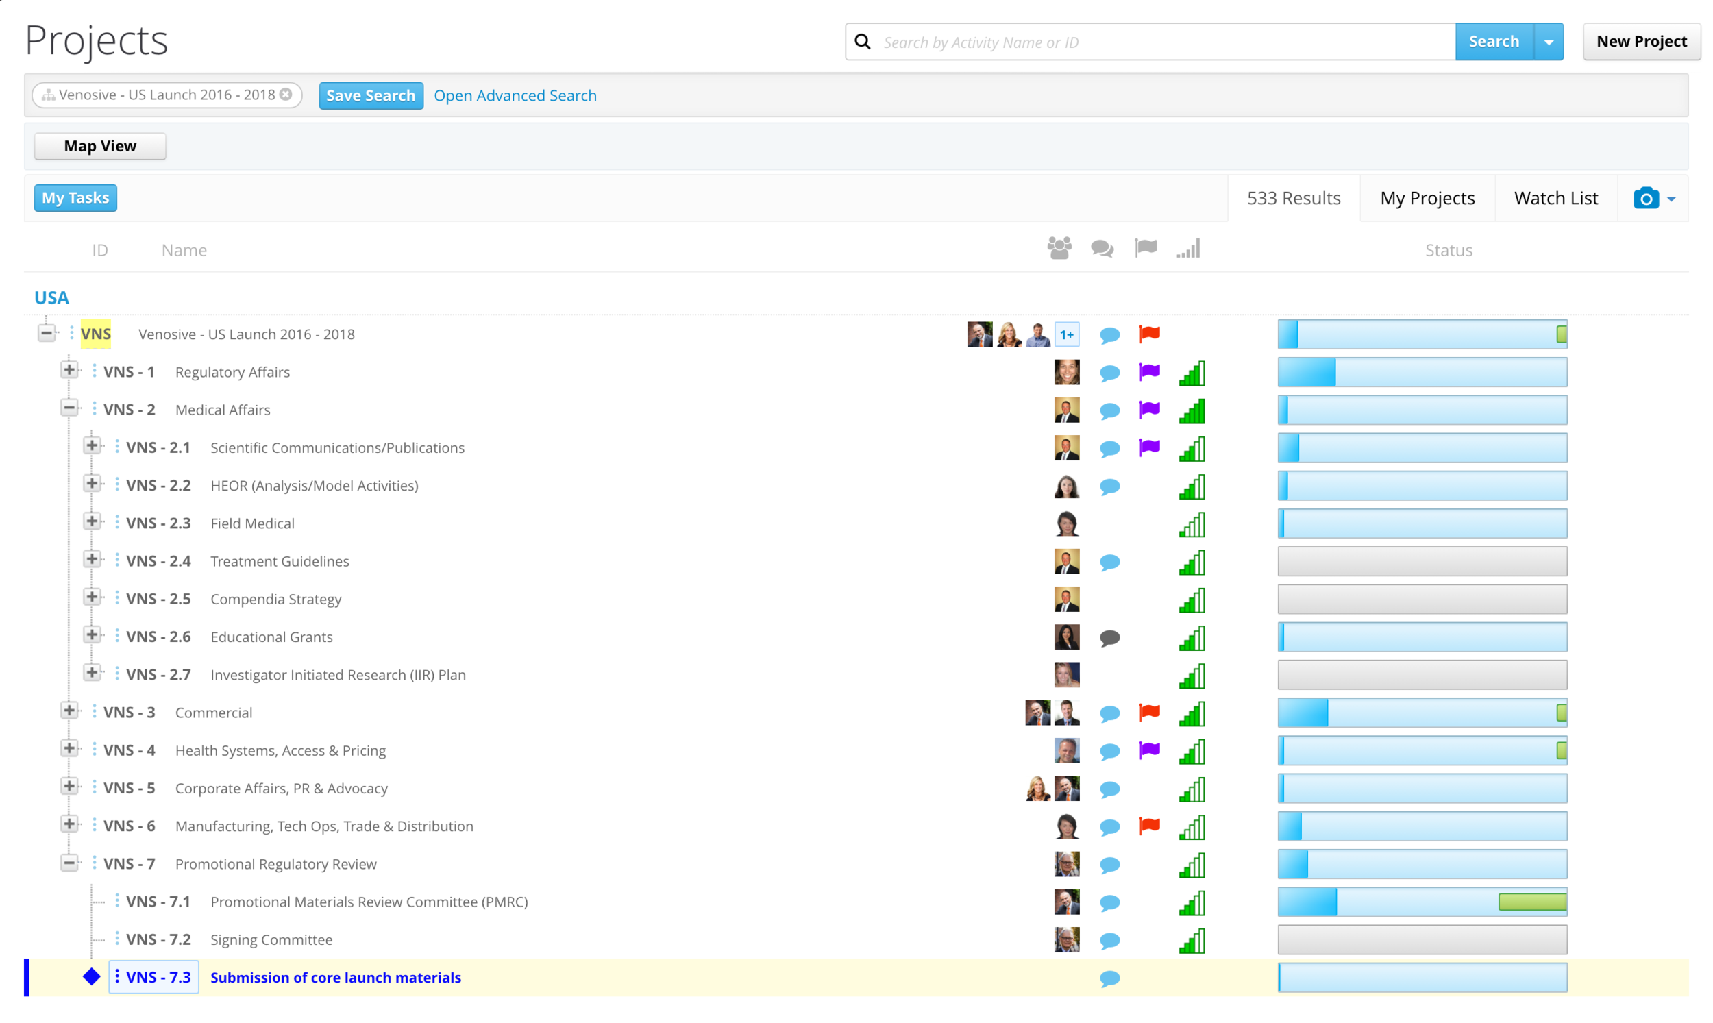Switch to the My Projects tab
This screenshot has width=1713, height=1023.
[x=1427, y=199]
